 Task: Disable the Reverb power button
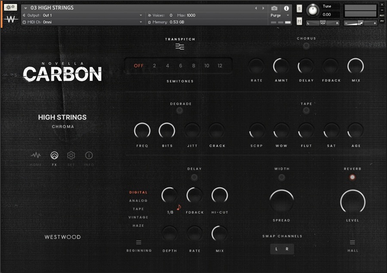[352, 177]
